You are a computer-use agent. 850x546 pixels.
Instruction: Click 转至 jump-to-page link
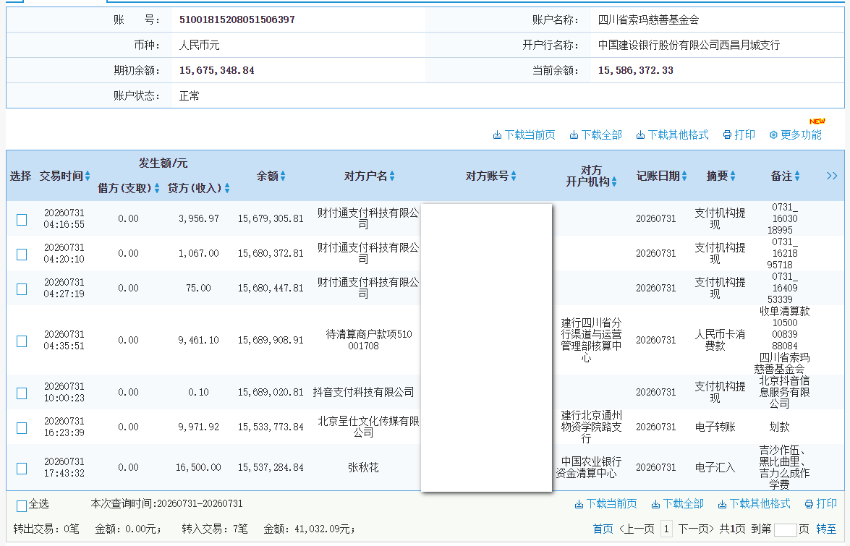coord(826,529)
